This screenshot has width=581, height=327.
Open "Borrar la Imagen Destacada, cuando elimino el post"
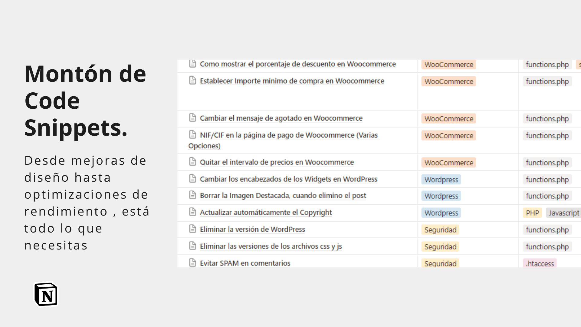click(x=283, y=196)
